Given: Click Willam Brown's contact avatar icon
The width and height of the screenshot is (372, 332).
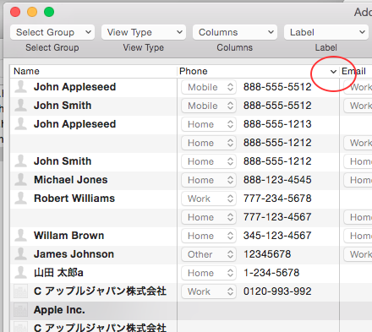Looking at the screenshot, I should 20,235.
